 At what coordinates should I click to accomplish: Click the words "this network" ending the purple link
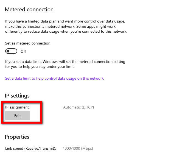click(93, 78)
